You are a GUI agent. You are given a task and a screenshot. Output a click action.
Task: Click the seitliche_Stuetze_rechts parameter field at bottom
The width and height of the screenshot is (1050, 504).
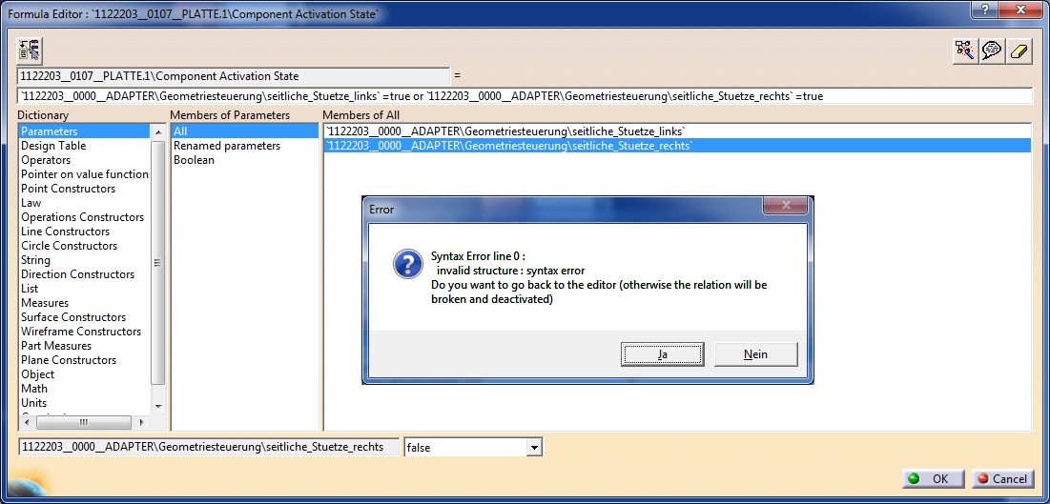point(209,447)
